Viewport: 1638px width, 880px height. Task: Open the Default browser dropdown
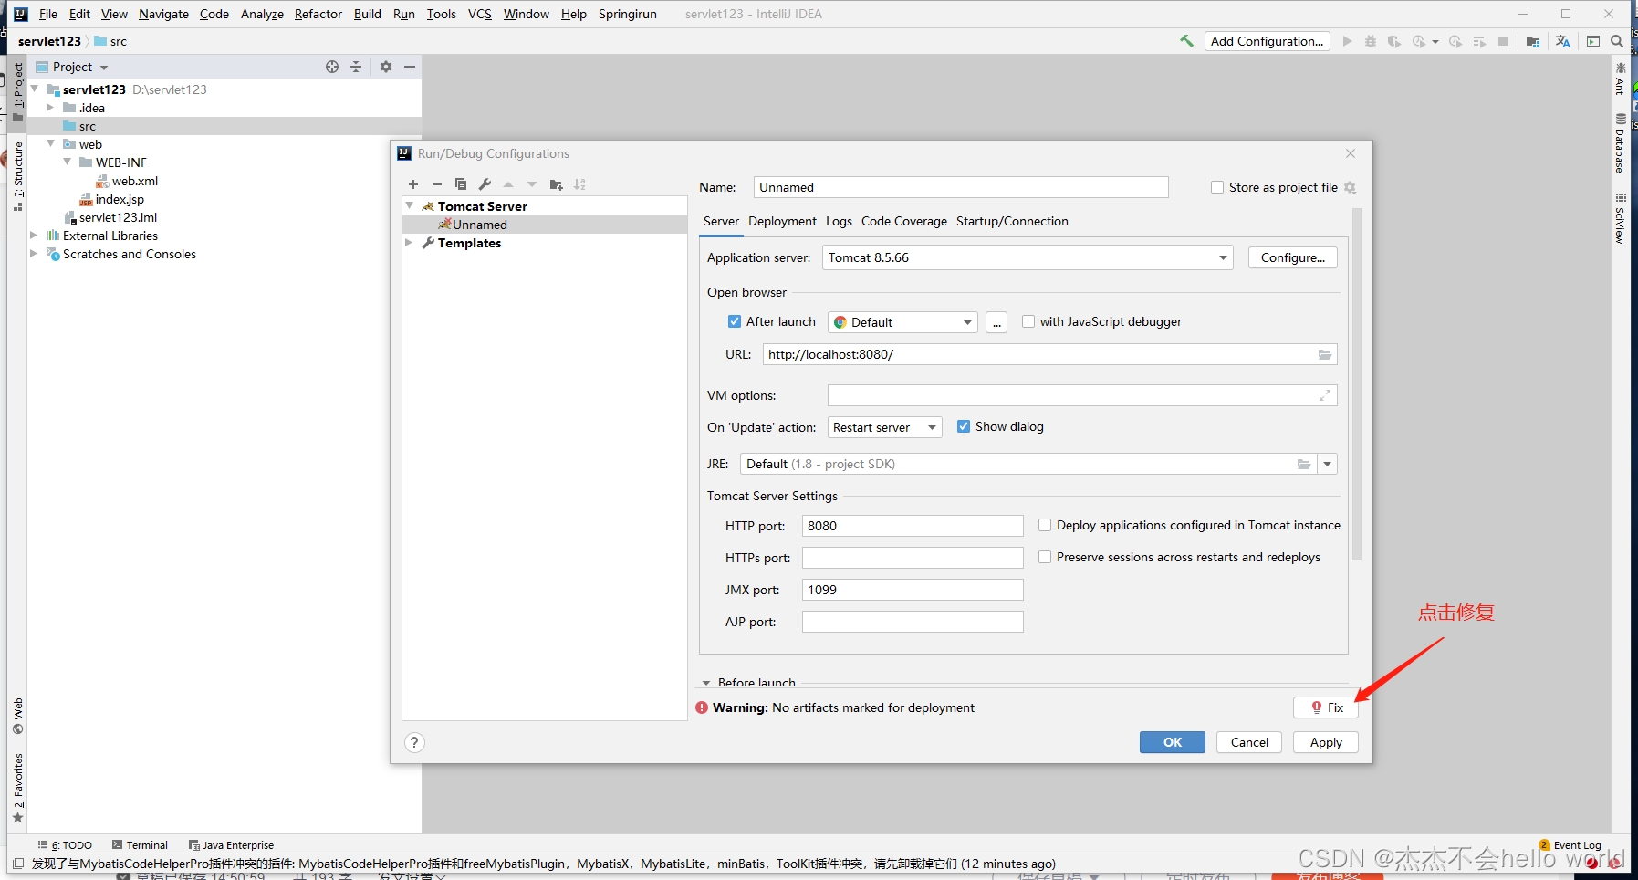[902, 322]
